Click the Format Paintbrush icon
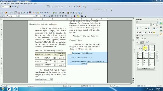The width and height of the screenshot is (163, 91). pos(42,13)
